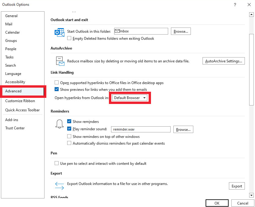Click Browse next to reminder.wav
Image resolution: width=255 pixels, height=207 pixels.
[x=183, y=129]
